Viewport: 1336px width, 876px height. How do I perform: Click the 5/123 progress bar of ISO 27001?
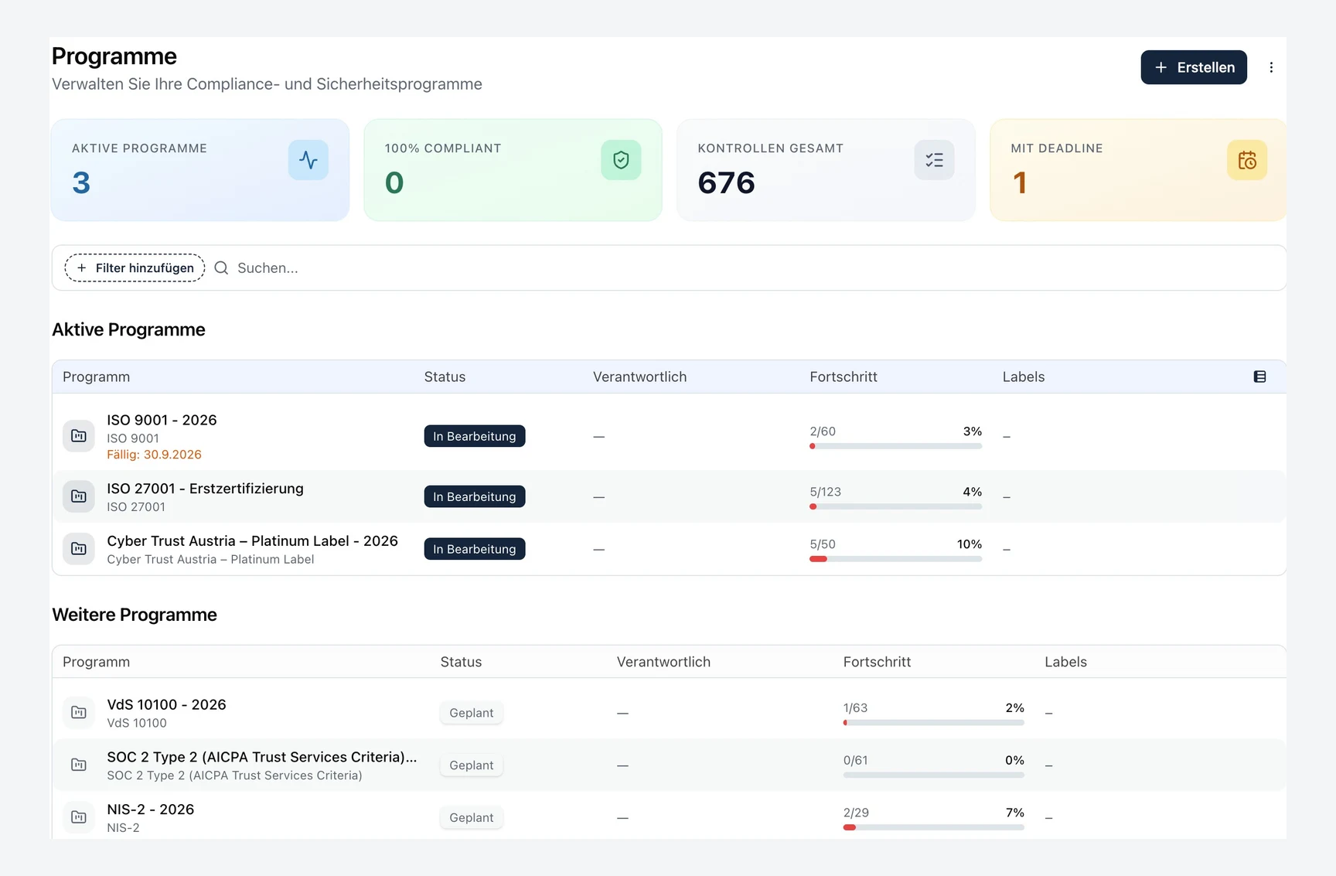[x=895, y=506]
